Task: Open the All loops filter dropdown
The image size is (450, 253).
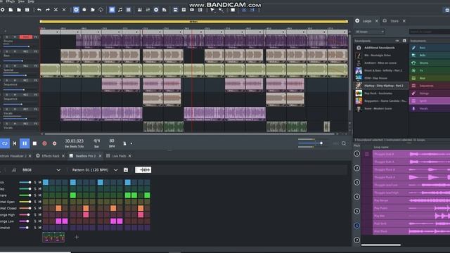Action: (369, 32)
